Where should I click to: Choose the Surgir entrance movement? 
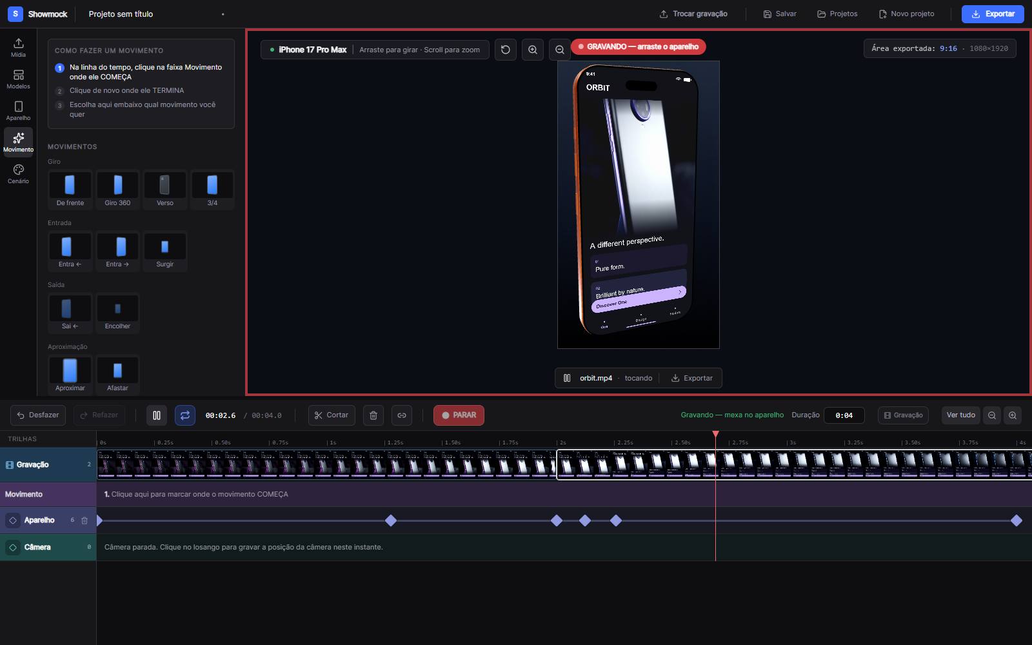pyautogui.click(x=165, y=252)
